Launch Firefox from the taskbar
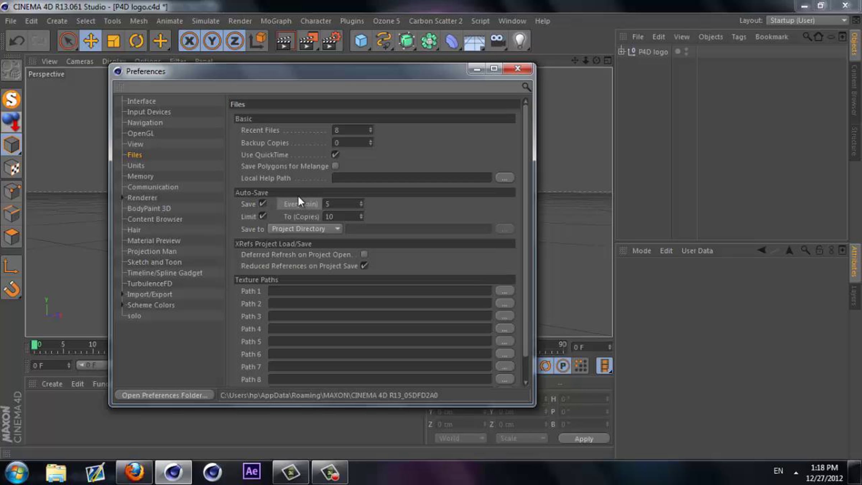The width and height of the screenshot is (862, 485). tap(134, 472)
